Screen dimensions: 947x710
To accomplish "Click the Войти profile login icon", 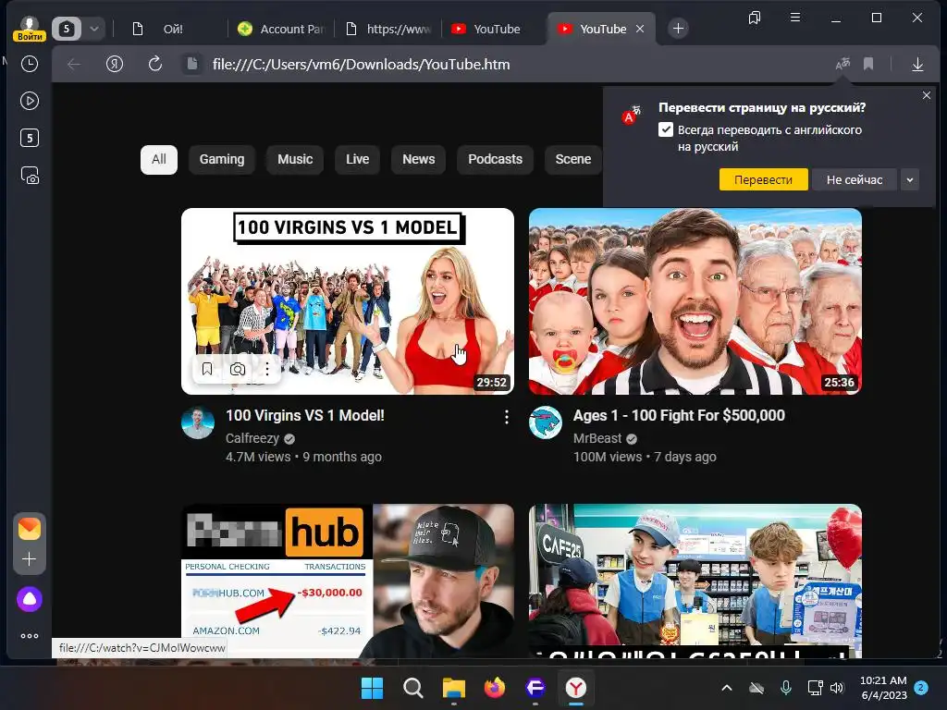I will pyautogui.click(x=29, y=29).
